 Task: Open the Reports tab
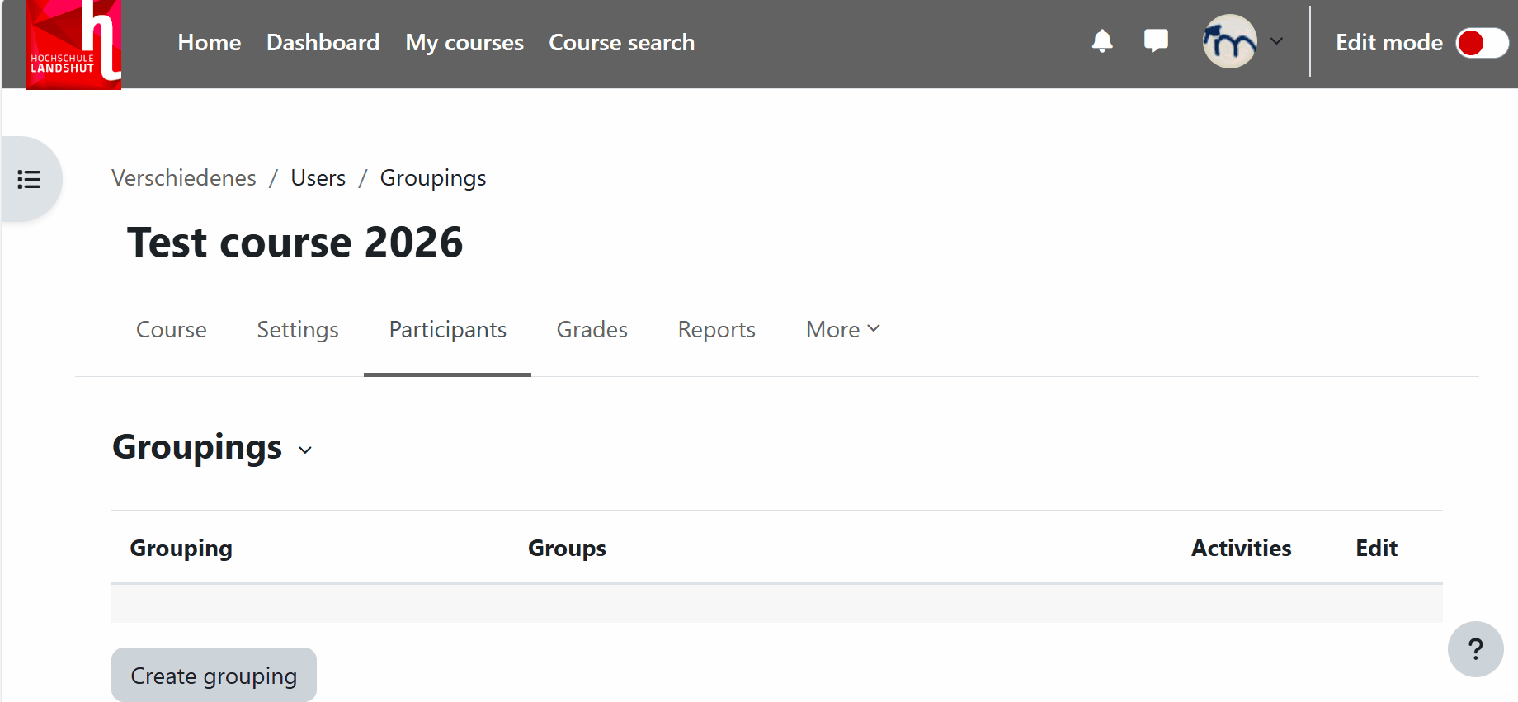(x=716, y=330)
